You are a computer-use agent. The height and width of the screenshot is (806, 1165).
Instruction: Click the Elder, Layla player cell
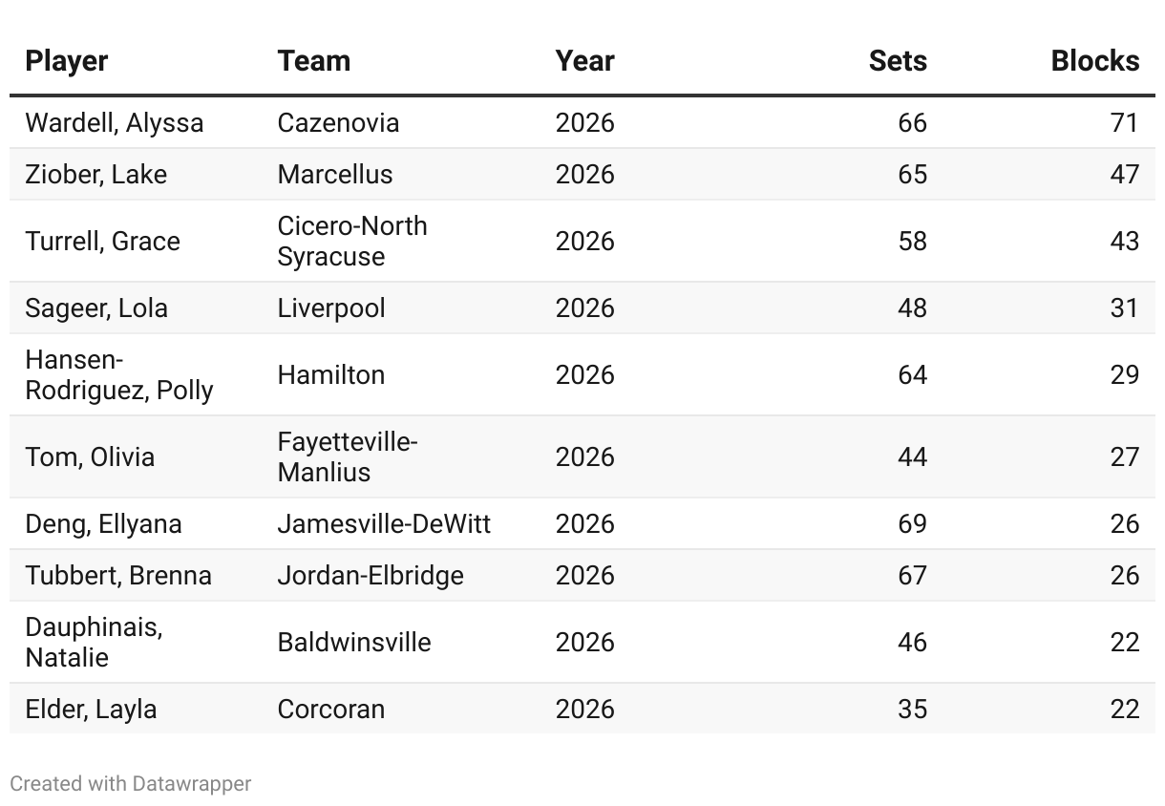(x=91, y=710)
